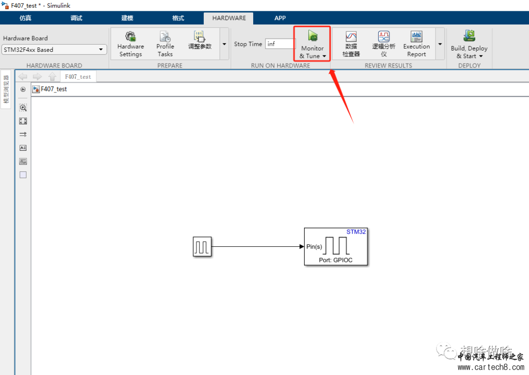Expand the PREPARE gallery arrow

pos(224,44)
